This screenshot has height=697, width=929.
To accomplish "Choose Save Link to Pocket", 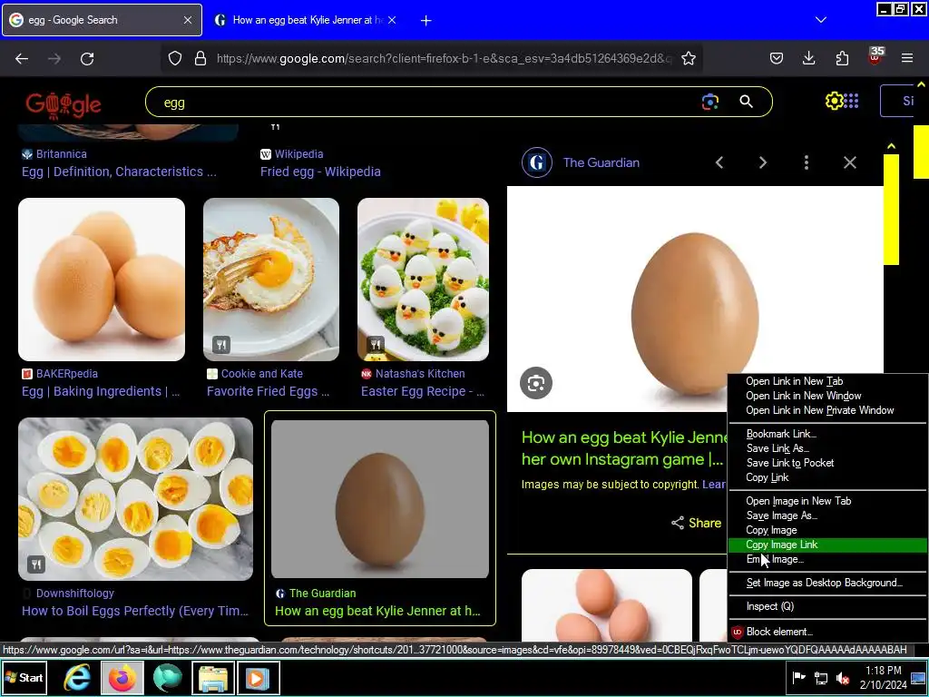I will click(790, 463).
